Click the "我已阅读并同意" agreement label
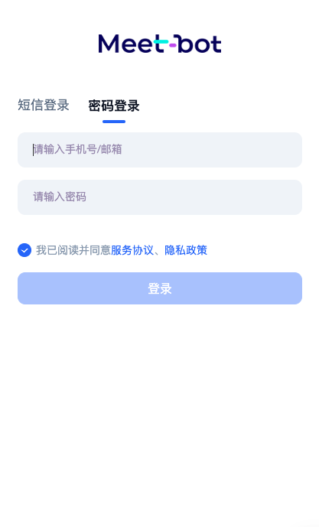Image resolution: width=319 pixels, height=527 pixels. [x=73, y=250]
